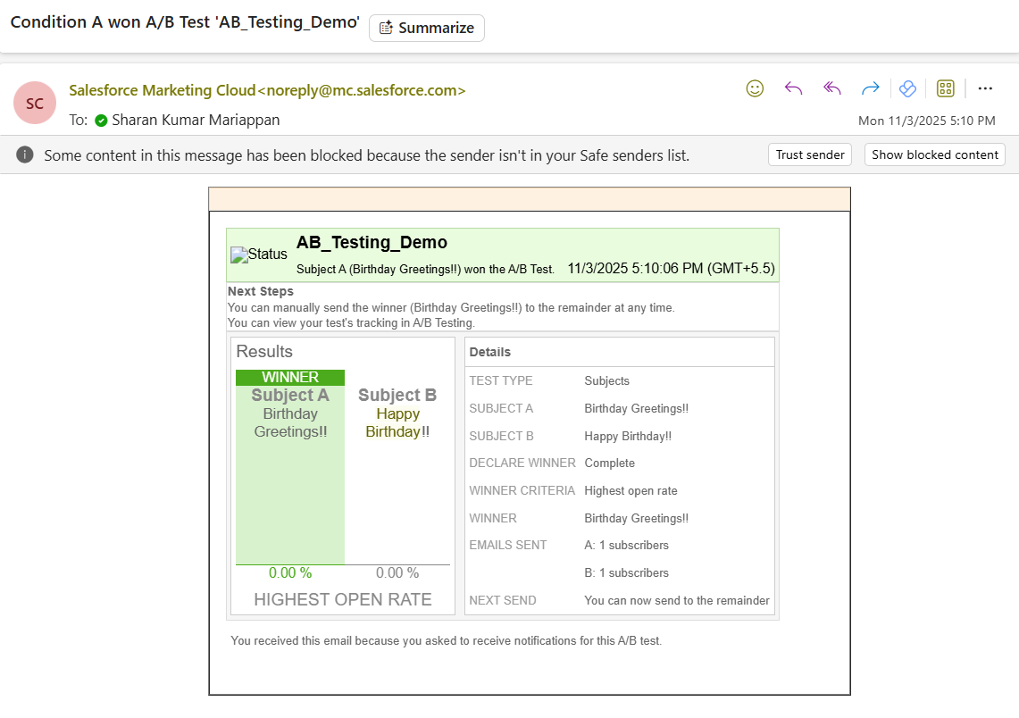The width and height of the screenshot is (1019, 718).
Task: Click the sender name Salesforce Marketing Cloud
Action: point(163,90)
